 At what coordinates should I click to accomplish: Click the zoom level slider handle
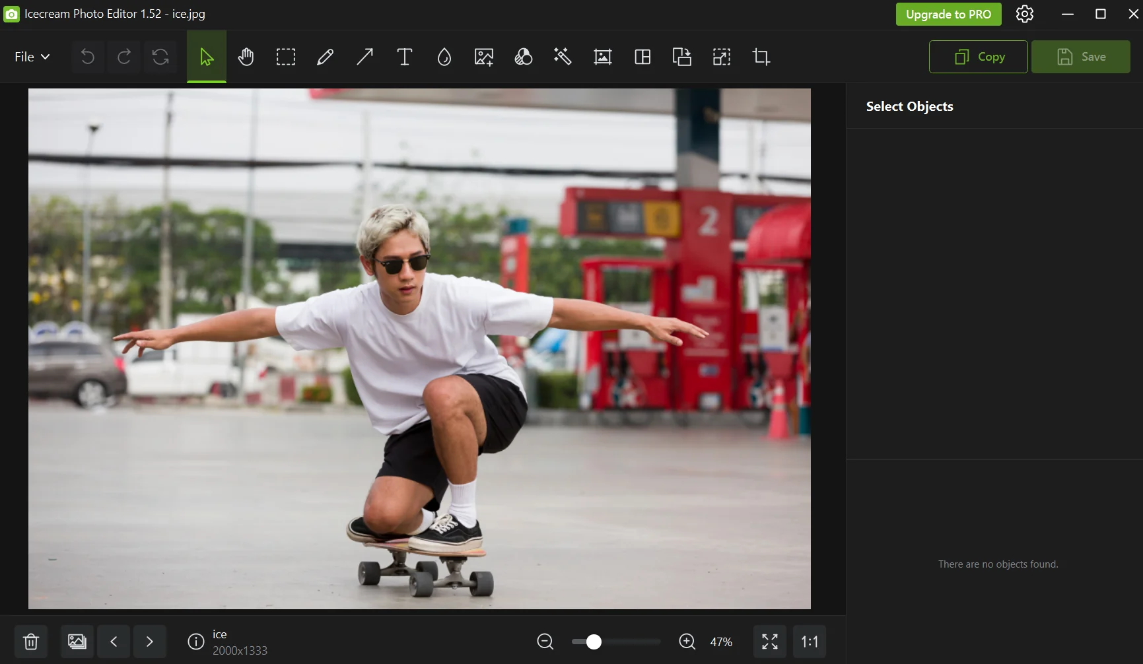tap(594, 642)
